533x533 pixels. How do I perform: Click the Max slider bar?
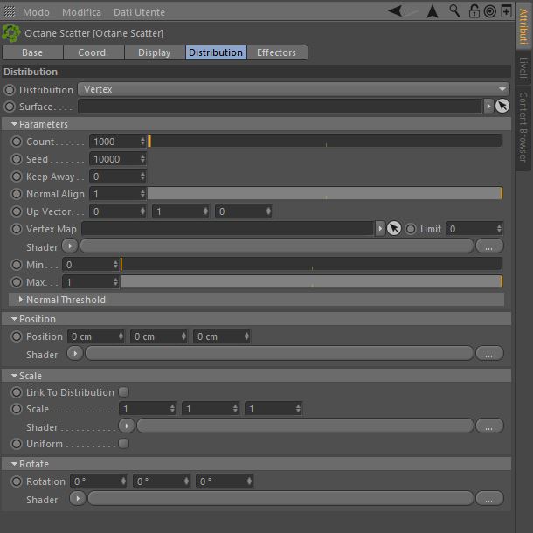[311, 282]
